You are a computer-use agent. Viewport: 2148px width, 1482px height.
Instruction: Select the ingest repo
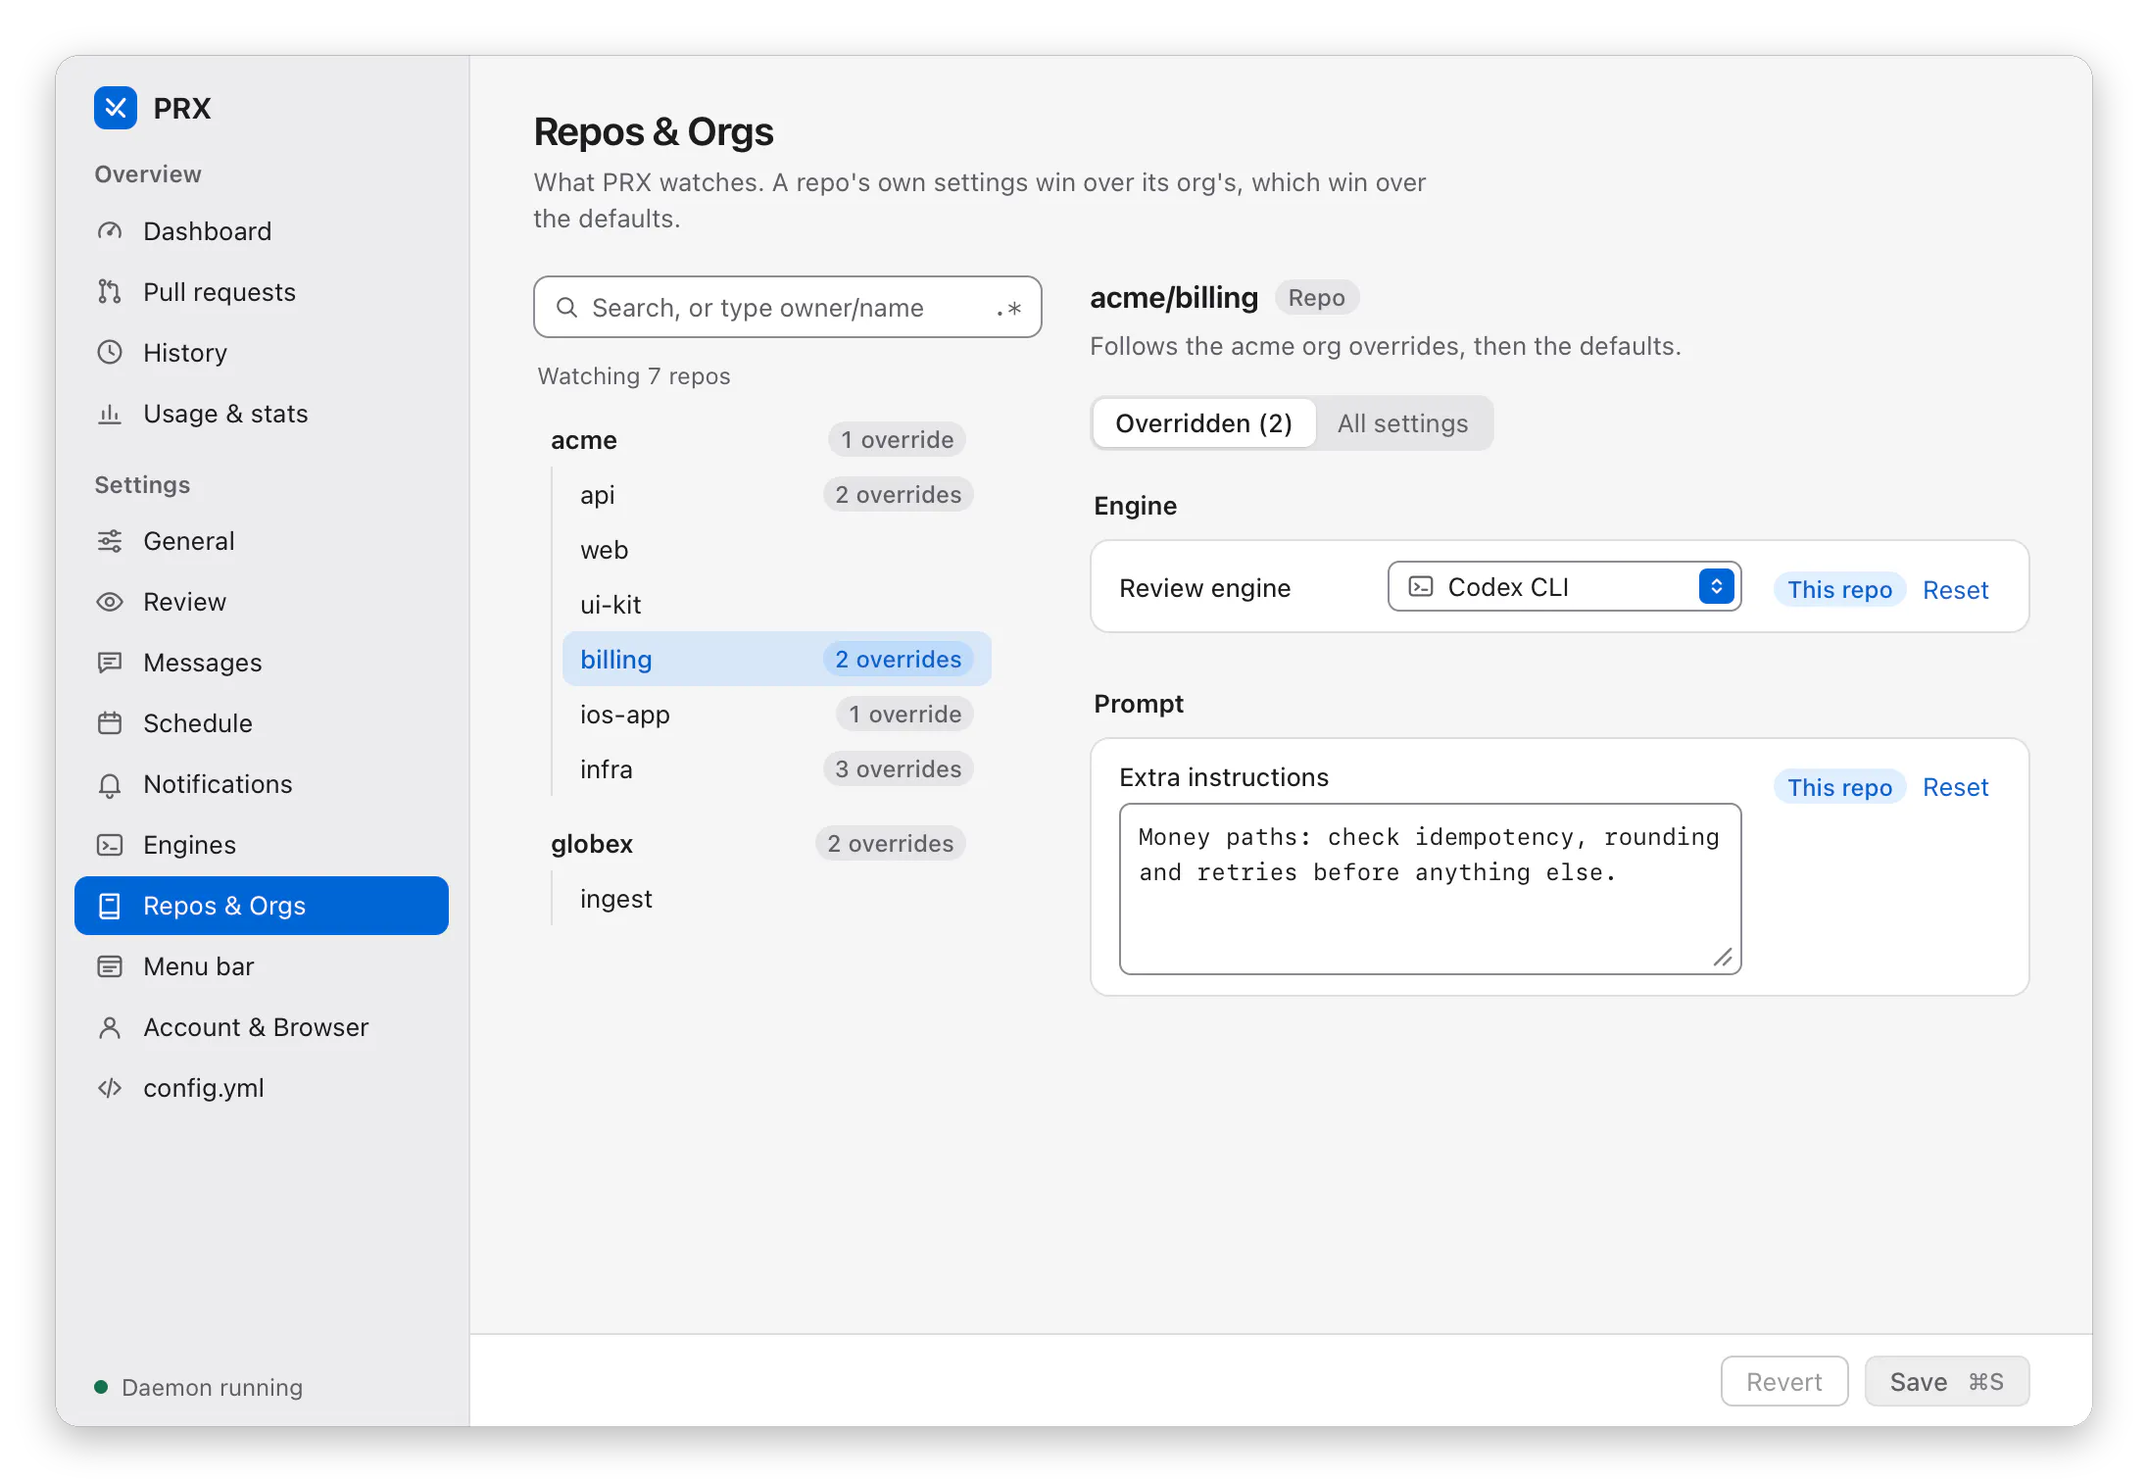(x=776, y=899)
